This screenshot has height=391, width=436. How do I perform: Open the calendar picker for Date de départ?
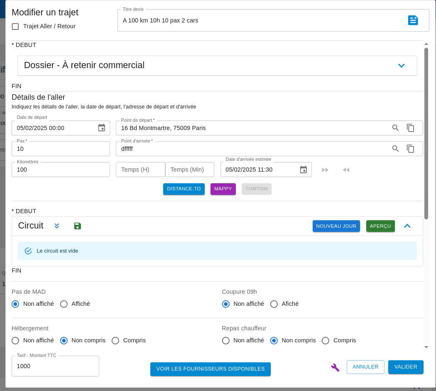tap(102, 128)
